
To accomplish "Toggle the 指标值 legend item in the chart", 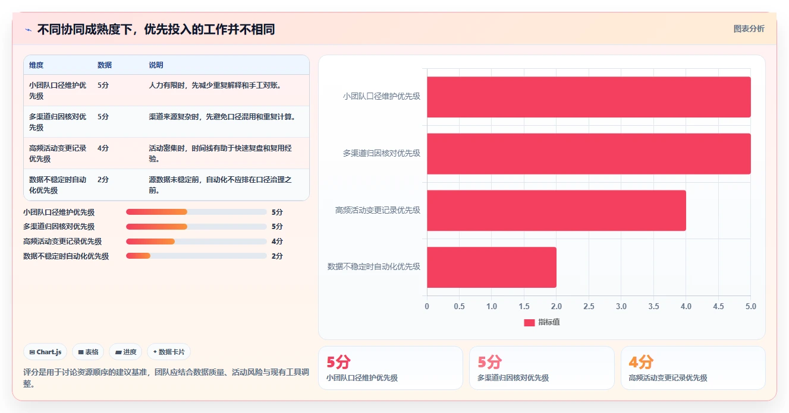I will 542,322.
